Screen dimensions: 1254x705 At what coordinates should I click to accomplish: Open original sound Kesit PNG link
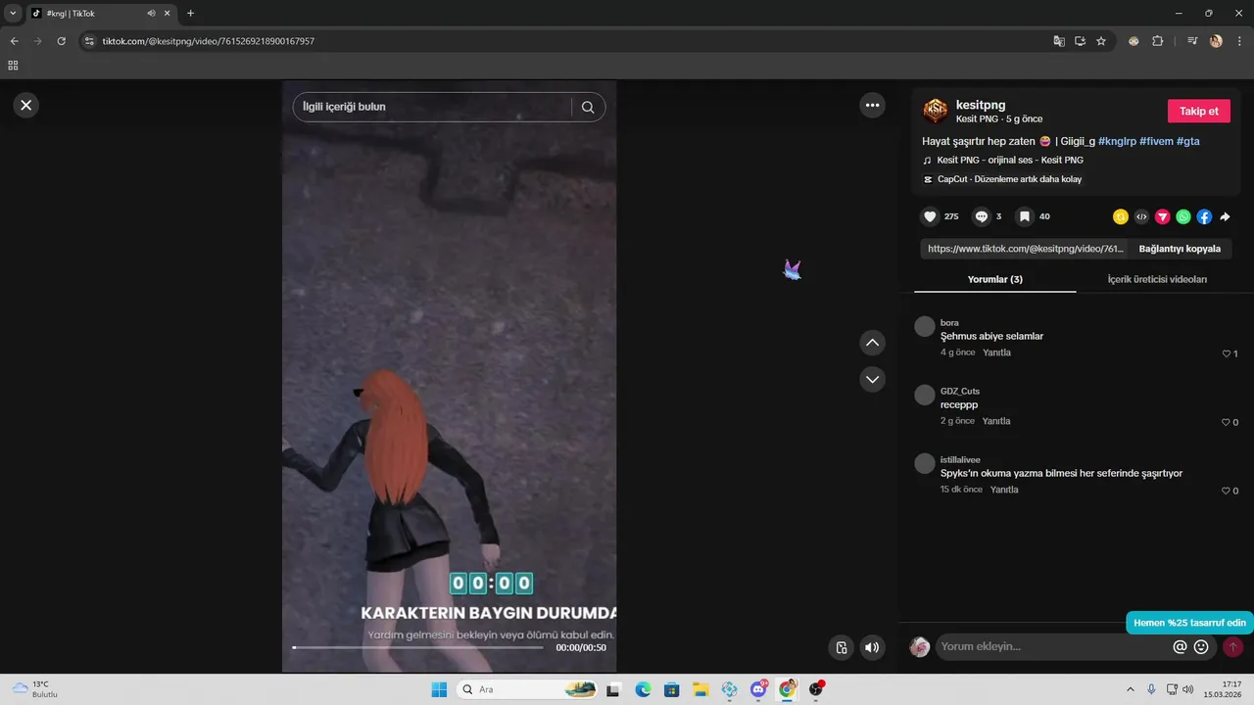(x=1010, y=160)
